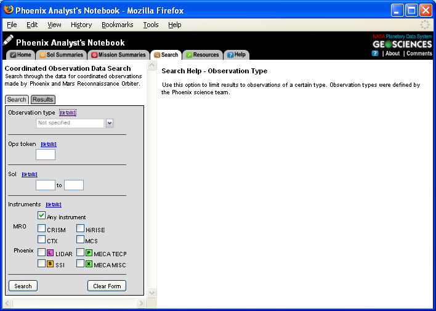Switch to the Results tab

pos(42,100)
